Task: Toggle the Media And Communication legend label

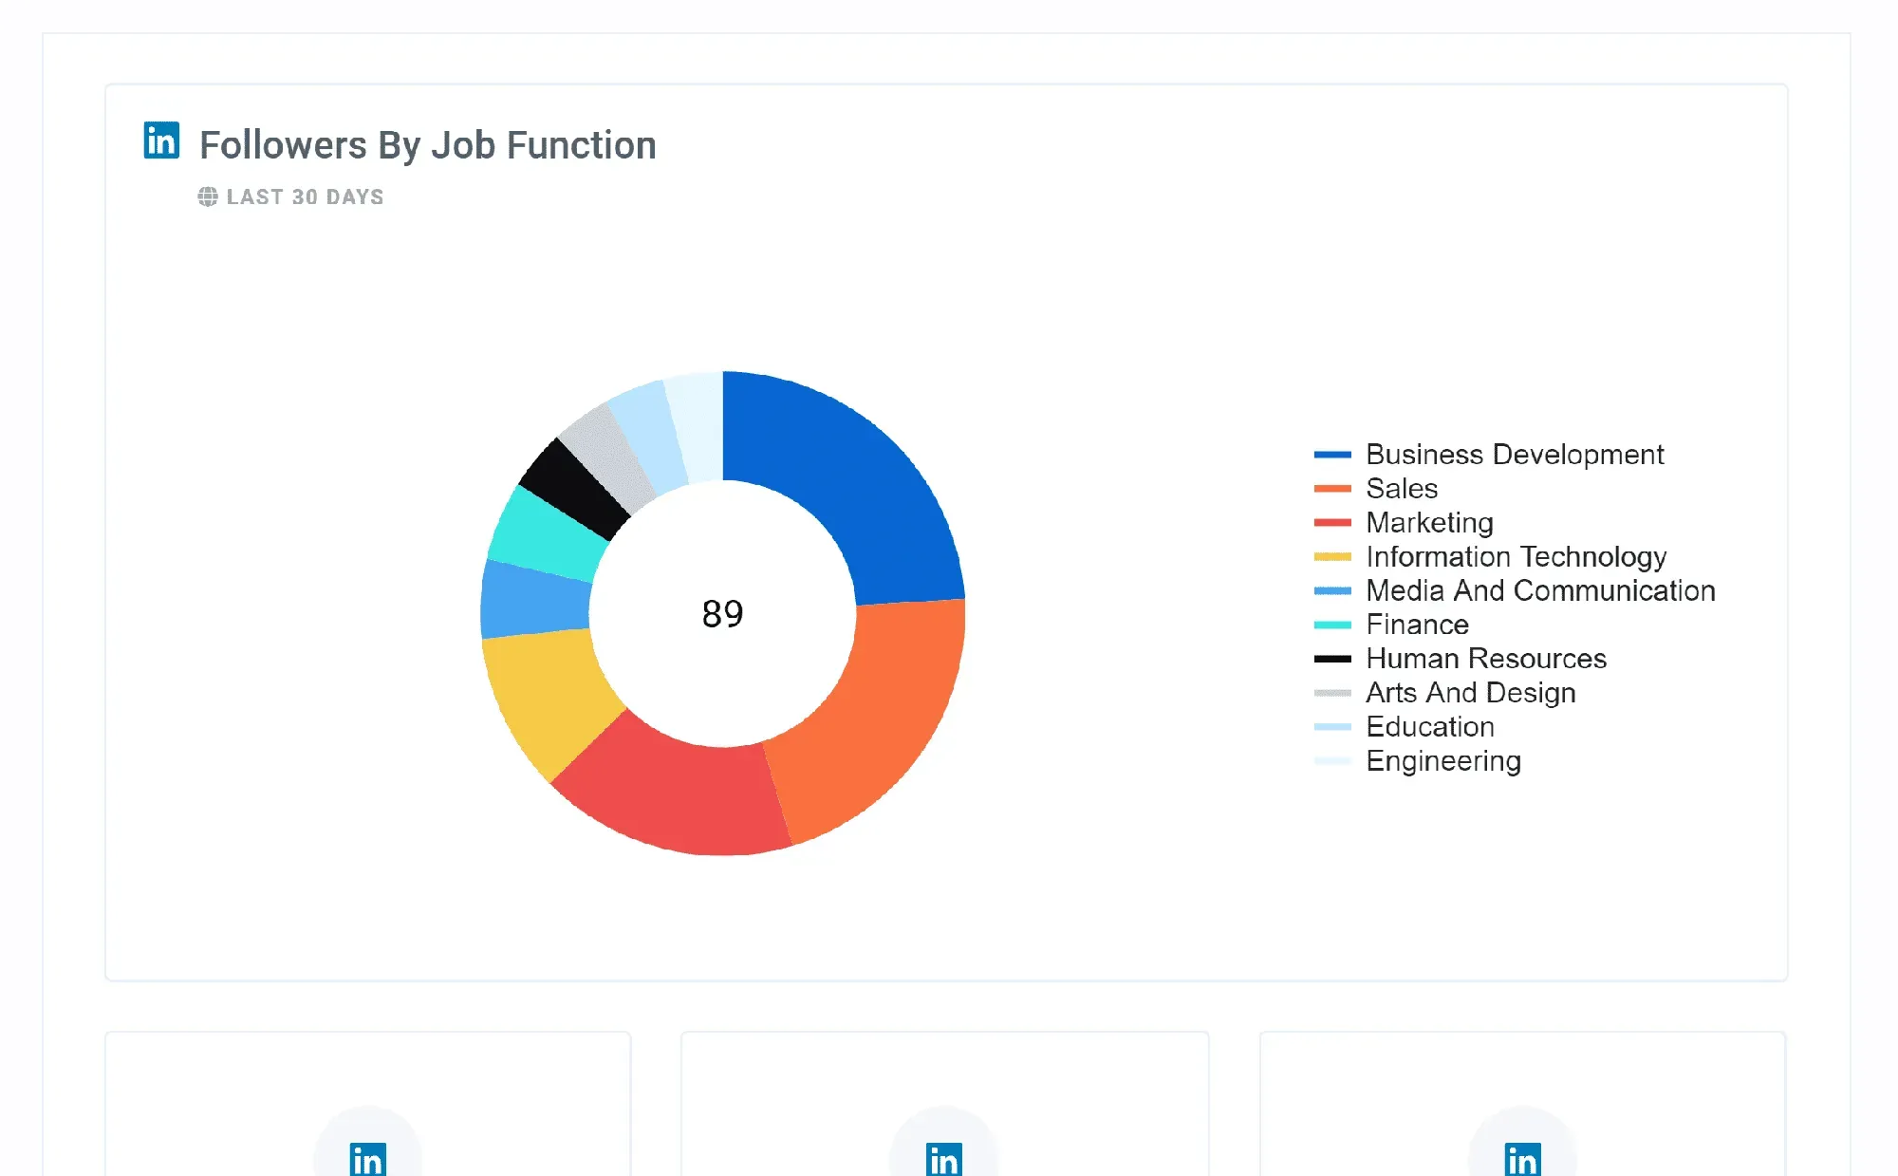Action: pyautogui.click(x=1540, y=590)
